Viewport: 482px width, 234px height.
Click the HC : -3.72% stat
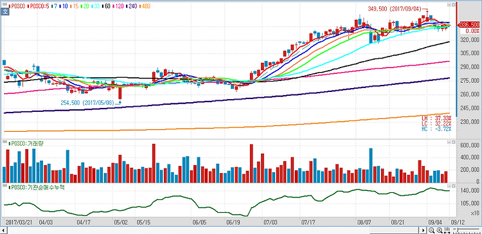[437, 128]
